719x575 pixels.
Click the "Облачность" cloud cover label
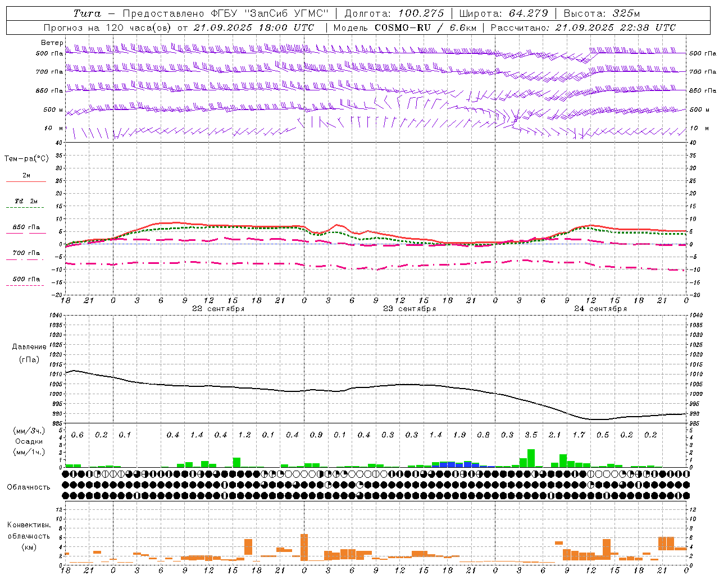point(29,487)
